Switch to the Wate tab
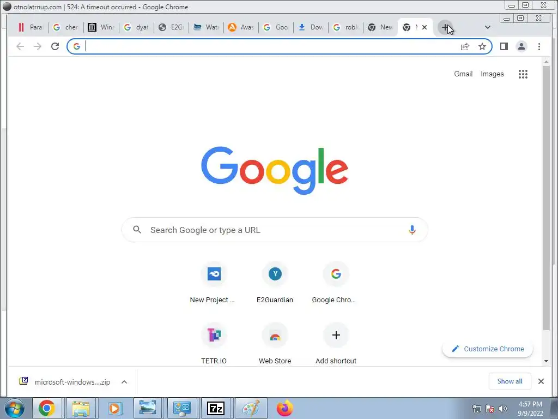 click(206, 27)
